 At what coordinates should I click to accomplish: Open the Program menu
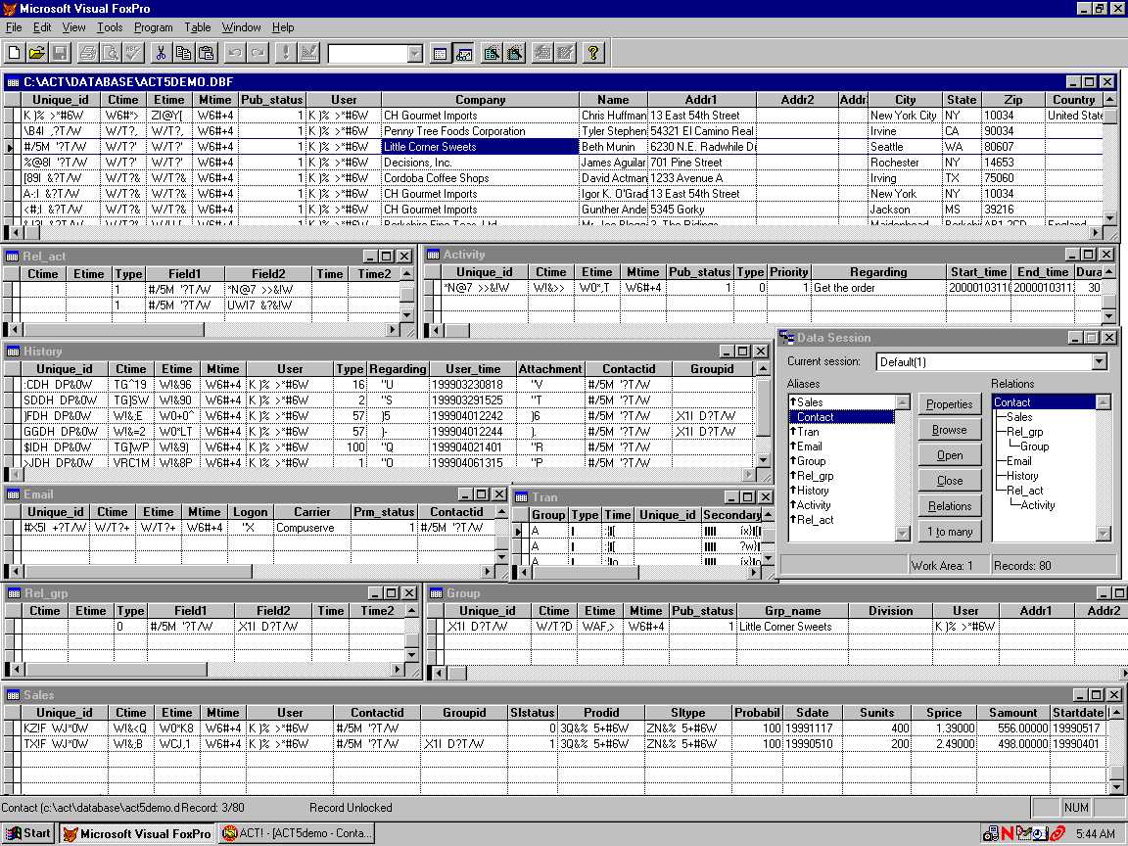click(x=153, y=27)
